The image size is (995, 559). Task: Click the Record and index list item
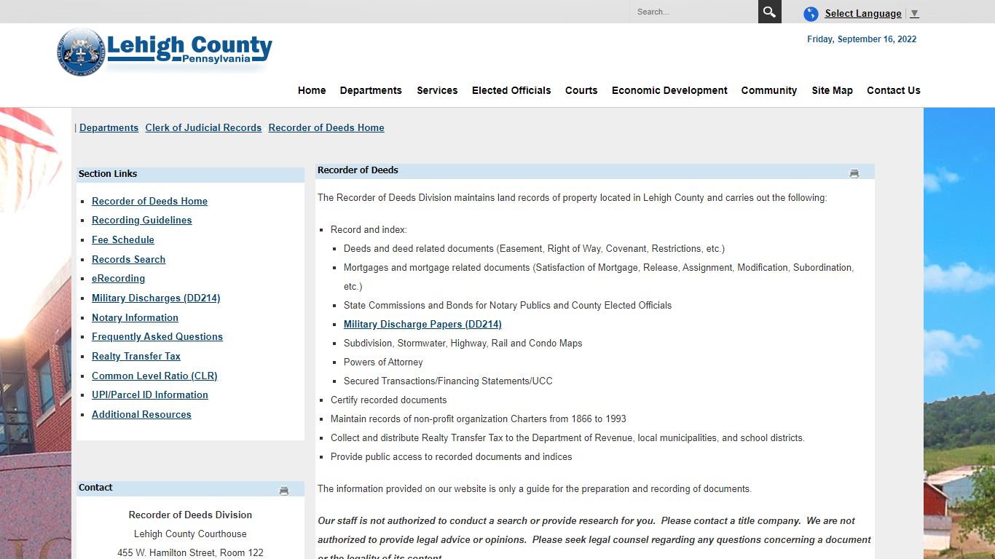pyautogui.click(x=369, y=229)
